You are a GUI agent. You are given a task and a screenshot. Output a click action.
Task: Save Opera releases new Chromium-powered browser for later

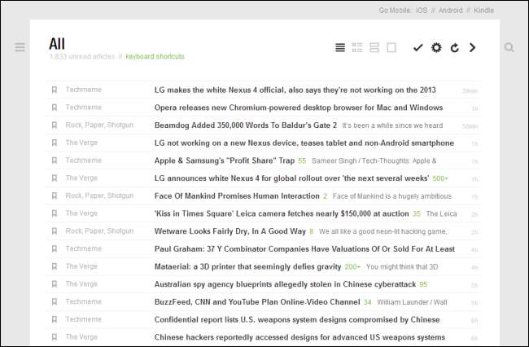click(x=55, y=108)
